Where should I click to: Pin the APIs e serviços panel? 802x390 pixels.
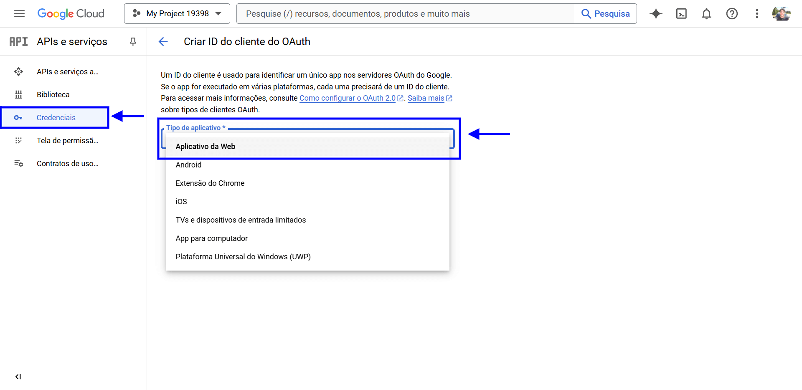click(133, 41)
